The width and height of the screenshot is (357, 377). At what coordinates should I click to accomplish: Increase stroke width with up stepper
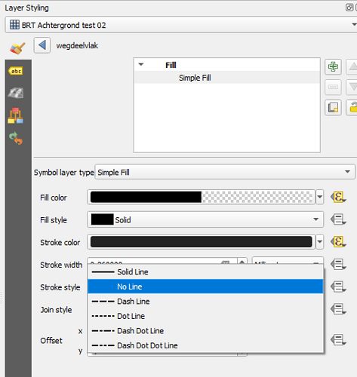click(242, 262)
